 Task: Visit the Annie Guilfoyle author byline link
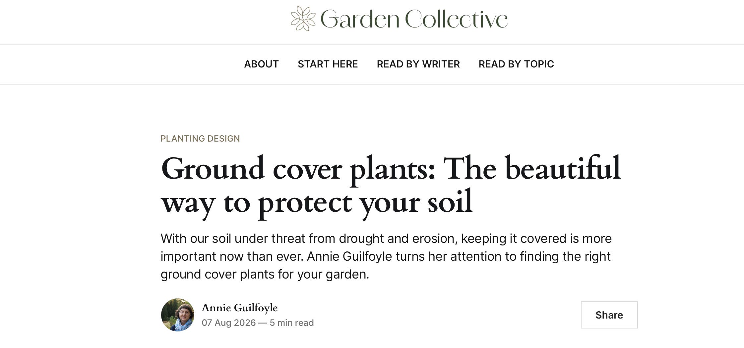[x=239, y=308]
